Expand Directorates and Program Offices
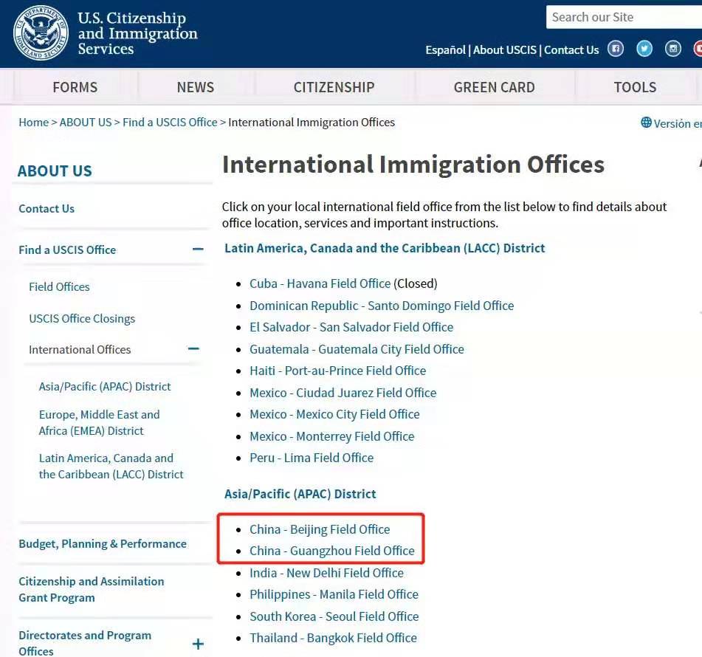This screenshot has height=657, width=702. tap(197, 644)
